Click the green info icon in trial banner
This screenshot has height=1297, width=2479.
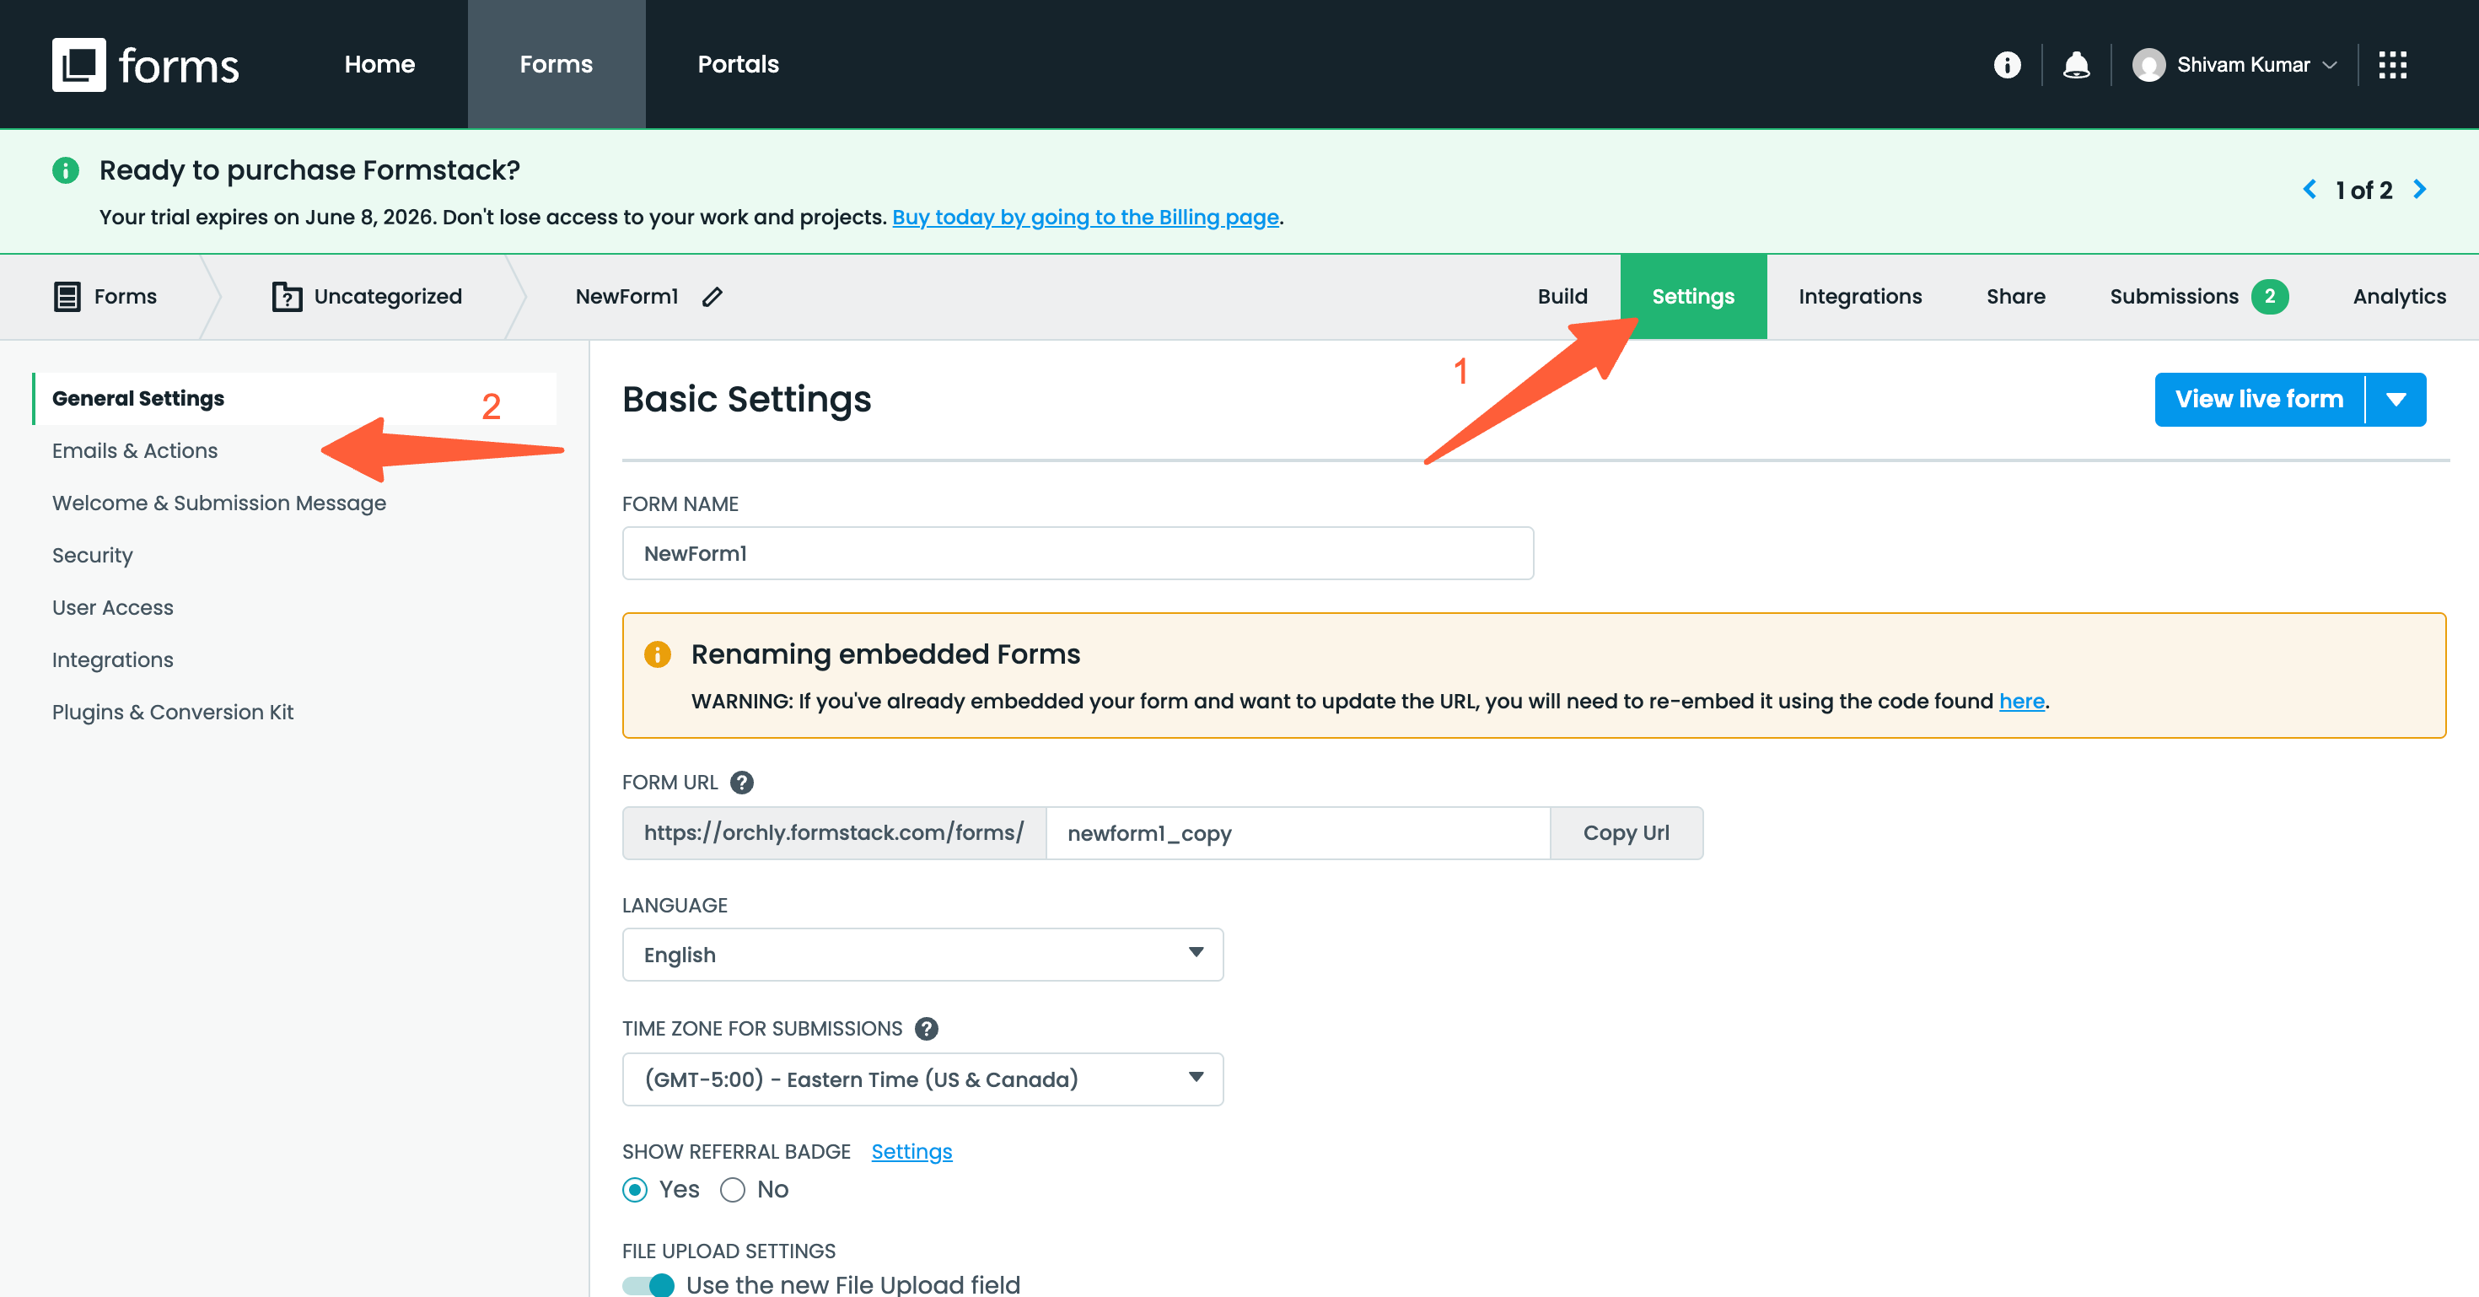66,170
